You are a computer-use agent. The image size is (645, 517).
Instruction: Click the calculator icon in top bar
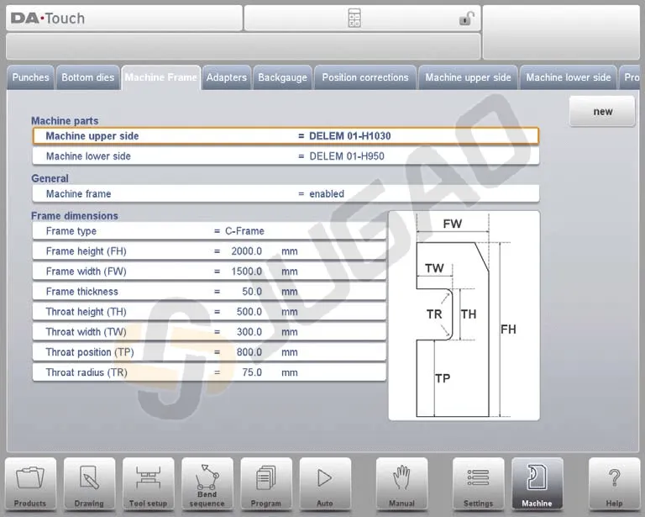point(354,18)
